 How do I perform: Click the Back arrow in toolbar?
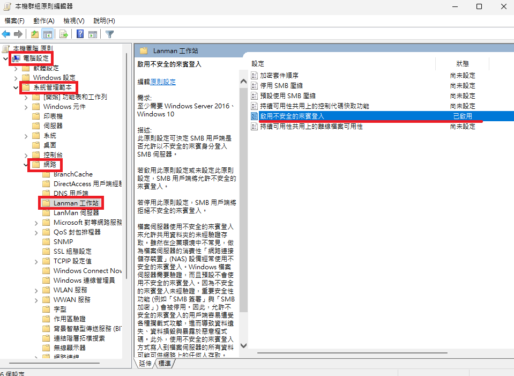click(x=6, y=34)
